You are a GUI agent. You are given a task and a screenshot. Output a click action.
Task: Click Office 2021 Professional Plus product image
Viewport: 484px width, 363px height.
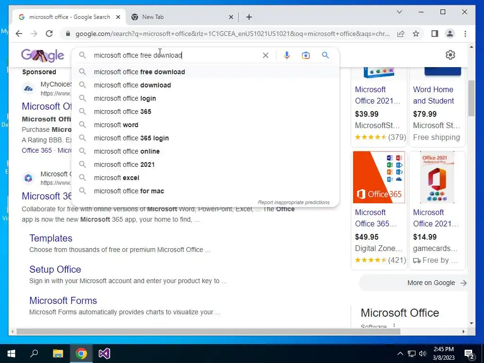[437, 177]
